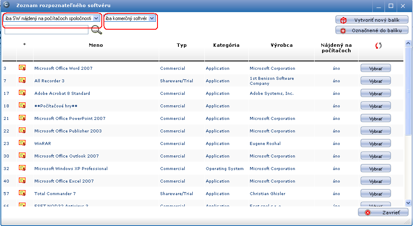This screenshot has height=226, width=413.
Task: Click license icon in All Recorder 3 row
Action: pyautogui.click(x=22, y=80)
